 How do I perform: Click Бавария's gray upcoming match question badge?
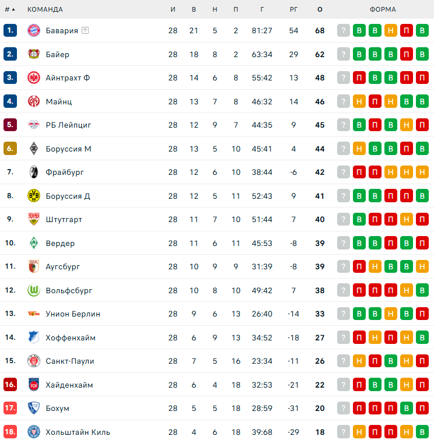[x=344, y=30]
